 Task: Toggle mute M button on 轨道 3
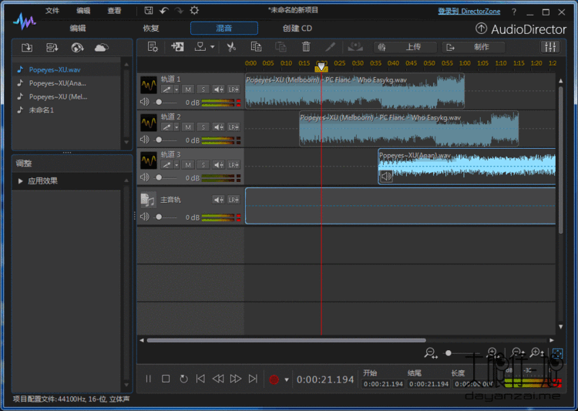188,165
